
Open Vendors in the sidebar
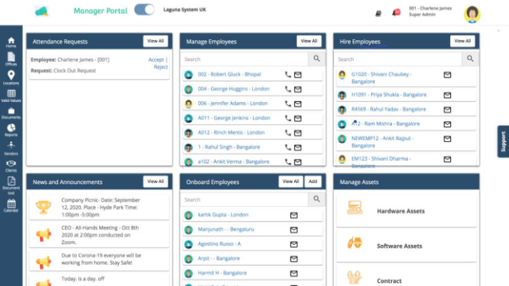(11, 149)
